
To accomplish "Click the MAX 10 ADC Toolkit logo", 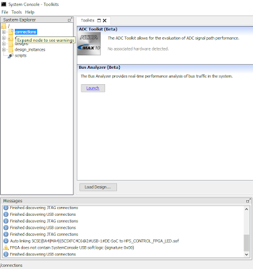I will [x=89, y=44].
